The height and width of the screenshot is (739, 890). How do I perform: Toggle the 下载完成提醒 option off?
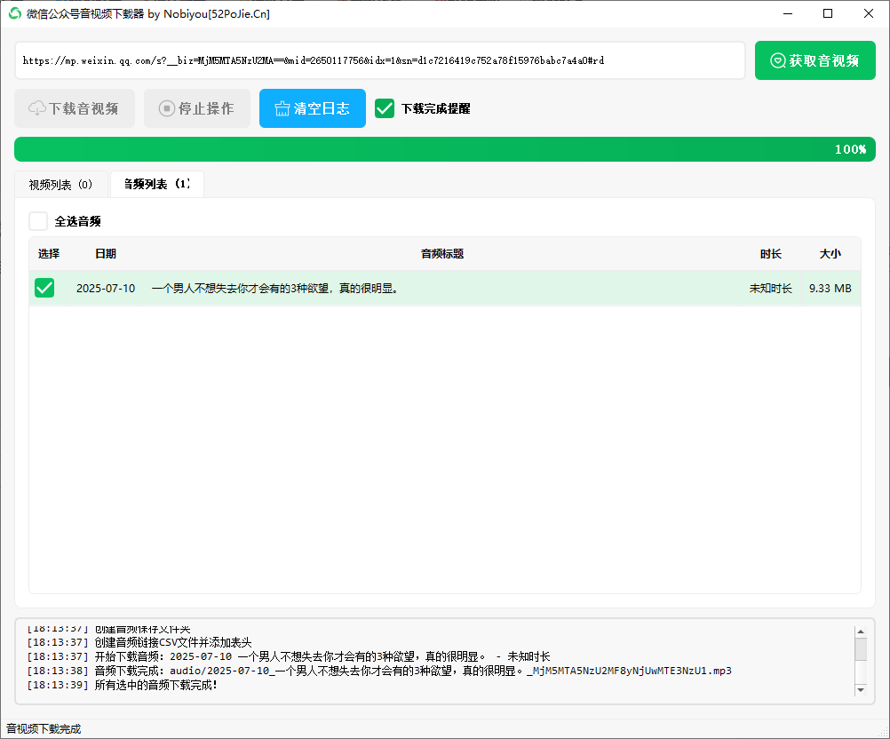click(x=385, y=107)
